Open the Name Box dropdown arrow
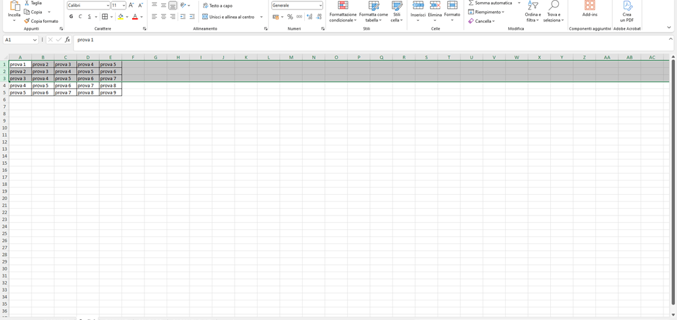Image resolution: width=677 pixels, height=320 pixels. (x=35, y=40)
